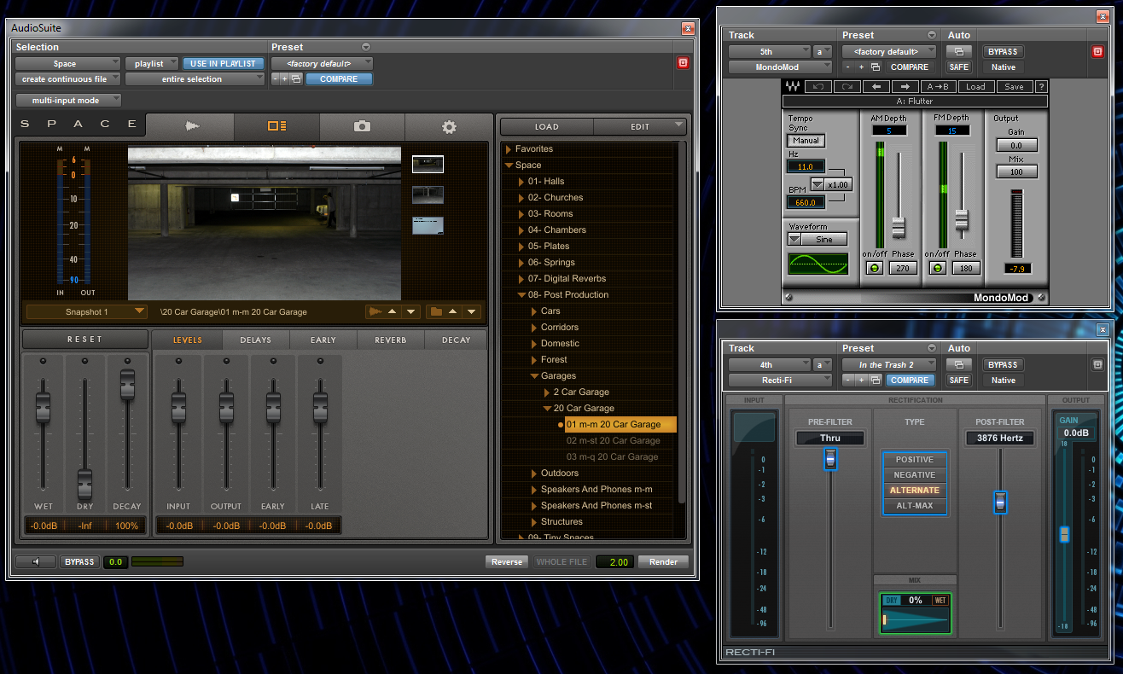Click the camera snapshot icon in Space
This screenshot has height=674, width=1123.
(363, 125)
